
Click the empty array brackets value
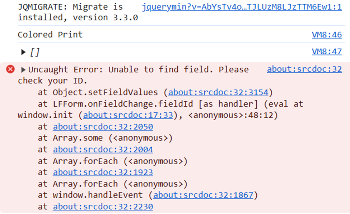click(35, 52)
